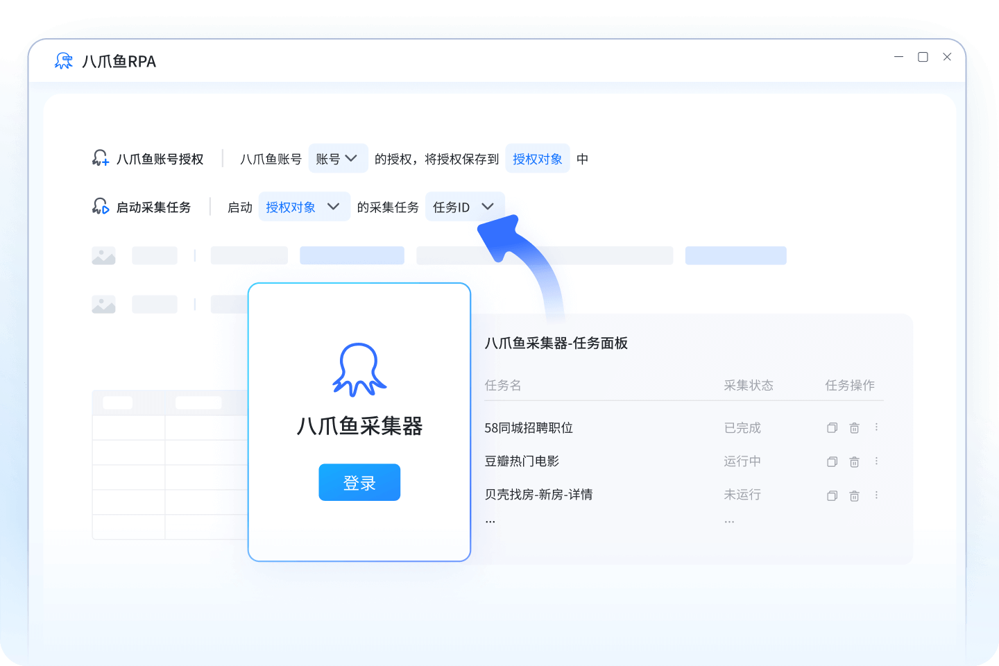Click the 登录 button
This screenshot has width=999, height=666.
coord(359,482)
